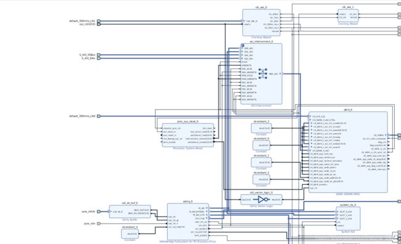This screenshot has height=244, width=401.
Task: Click the util_ds_buf_0 block title
Action: coord(130,203)
